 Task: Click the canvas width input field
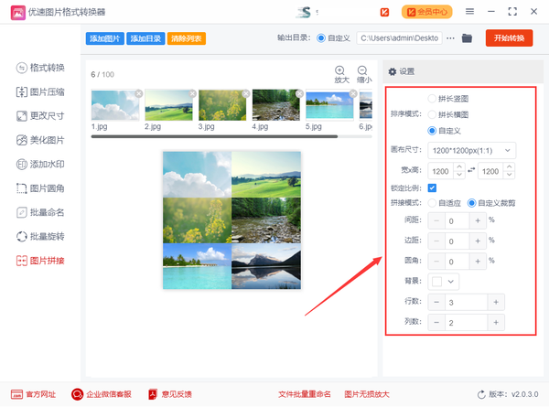coord(441,171)
